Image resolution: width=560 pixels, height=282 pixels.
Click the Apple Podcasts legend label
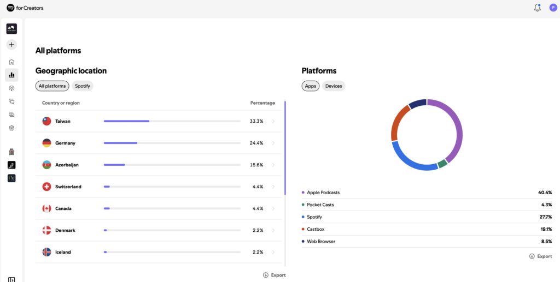click(323, 193)
